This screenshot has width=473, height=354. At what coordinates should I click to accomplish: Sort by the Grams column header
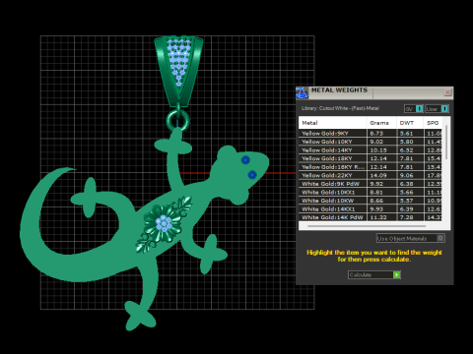[381, 123]
